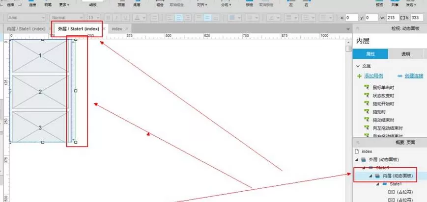Image resolution: width=427 pixels, height=202 pixels.
Task: Click the height field showing 333
Action: click(x=417, y=18)
